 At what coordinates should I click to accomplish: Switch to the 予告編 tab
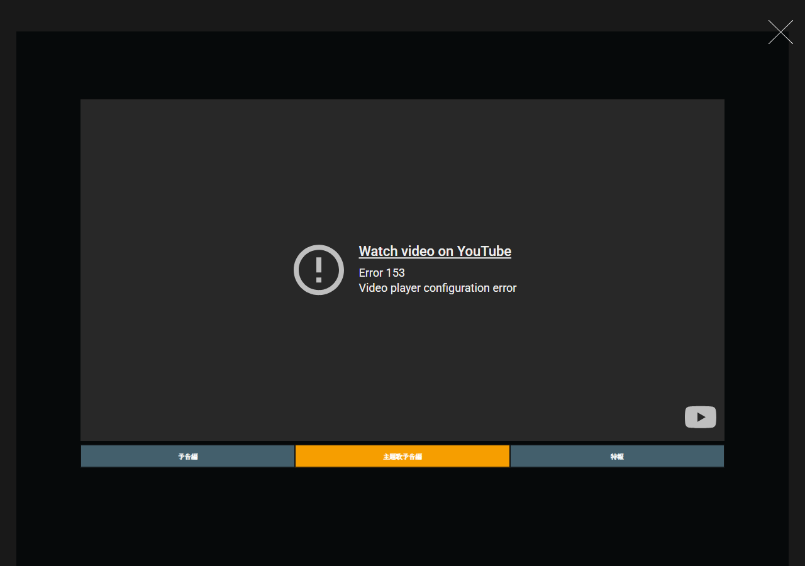click(187, 456)
